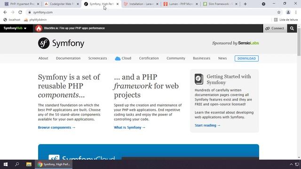The width and height of the screenshot is (301, 169).
Task: Click the Getting Started book icon
Action: (199, 79)
